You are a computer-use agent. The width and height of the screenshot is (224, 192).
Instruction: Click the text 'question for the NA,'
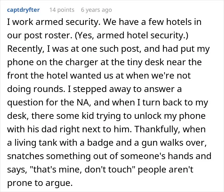49,103
